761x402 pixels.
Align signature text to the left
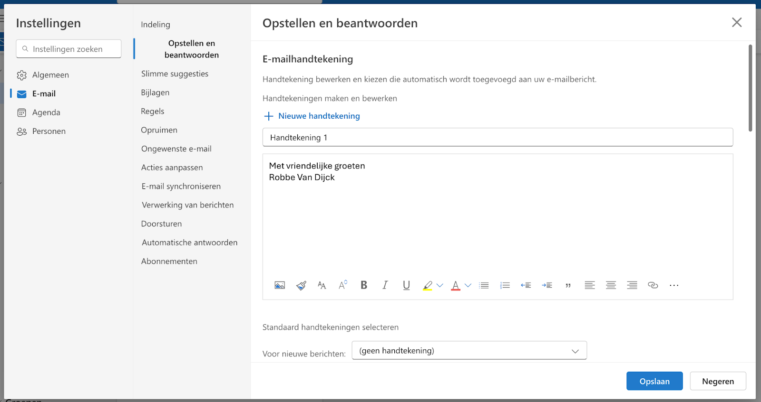(x=590, y=285)
